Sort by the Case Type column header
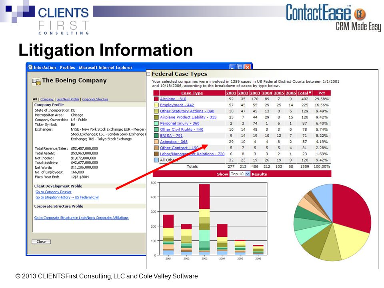 tap(192, 93)
